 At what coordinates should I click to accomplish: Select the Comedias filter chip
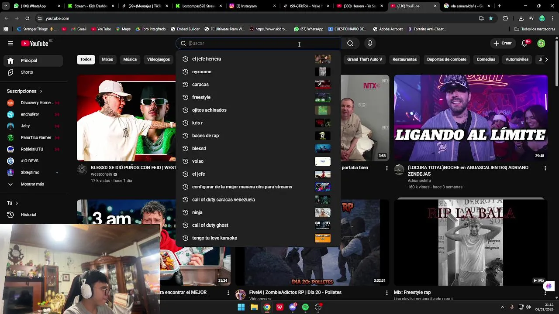[486, 59]
